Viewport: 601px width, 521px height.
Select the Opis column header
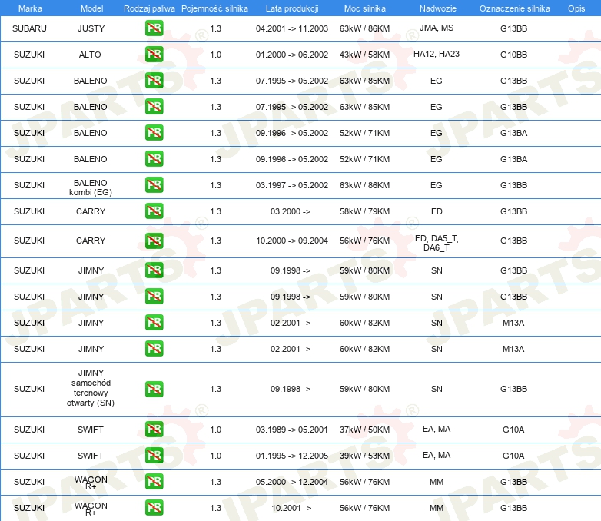[x=576, y=8]
